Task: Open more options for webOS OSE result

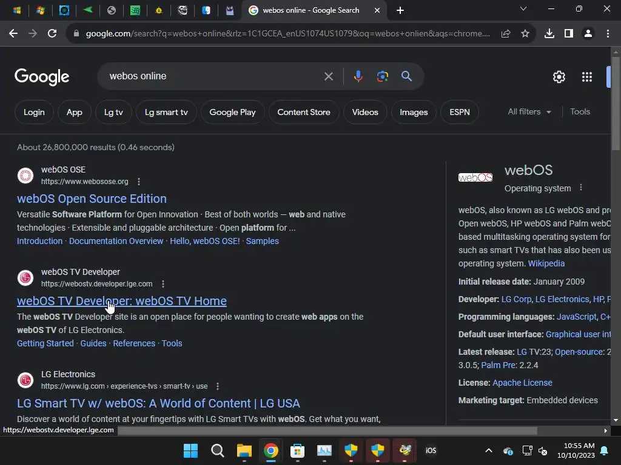Action: tap(139, 182)
